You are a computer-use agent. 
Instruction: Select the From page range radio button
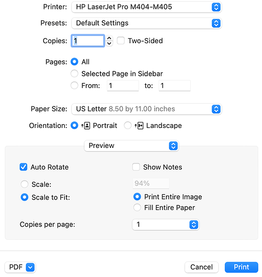[75, 85]
